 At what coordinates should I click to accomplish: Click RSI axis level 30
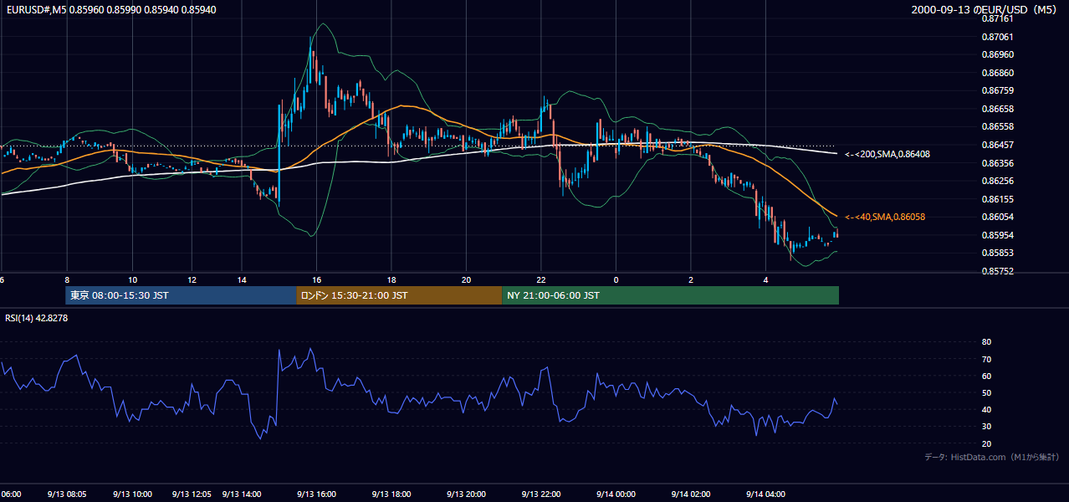[986, 427]
